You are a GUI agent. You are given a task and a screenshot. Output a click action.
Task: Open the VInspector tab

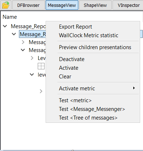click(x=128, y=5)
